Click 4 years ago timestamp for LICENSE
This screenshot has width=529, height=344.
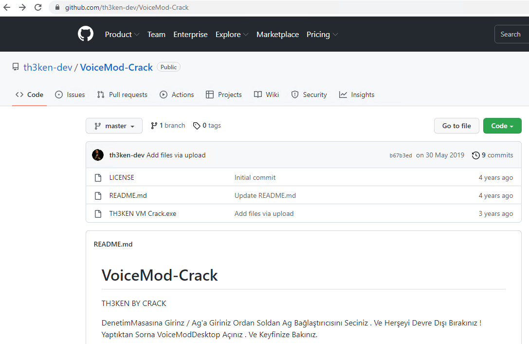pos(495,178)
